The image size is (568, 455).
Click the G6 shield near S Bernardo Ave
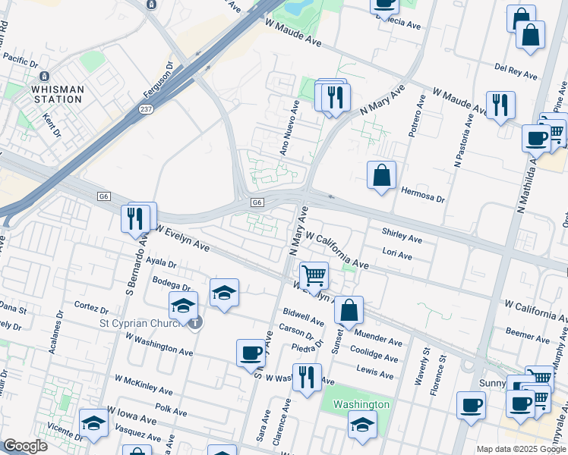pyautogui.click(x=104, y=196)
